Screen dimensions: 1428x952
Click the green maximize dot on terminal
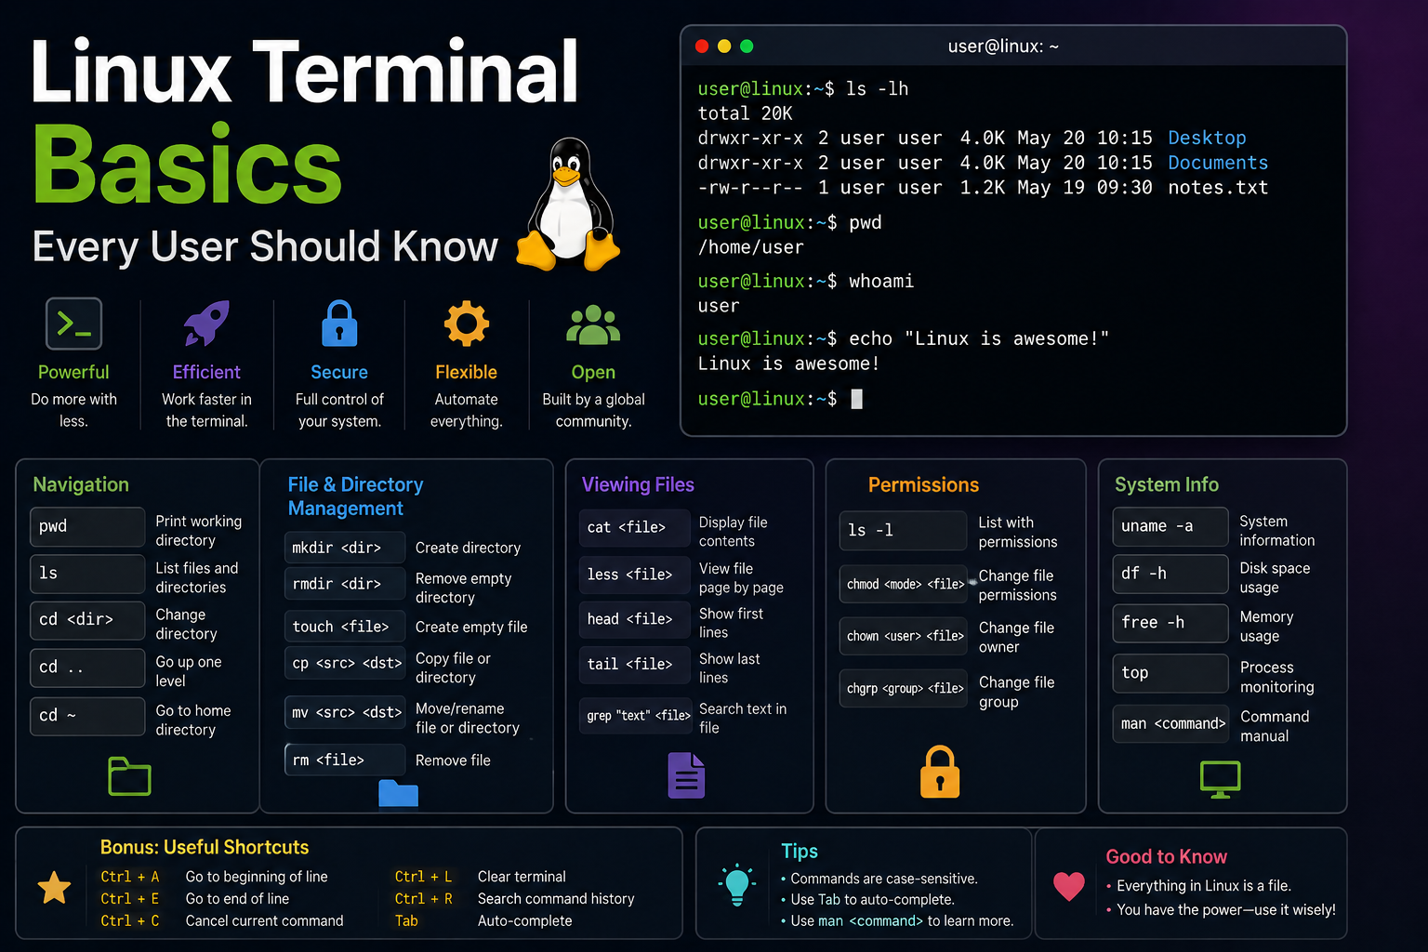tap(747, 46)
